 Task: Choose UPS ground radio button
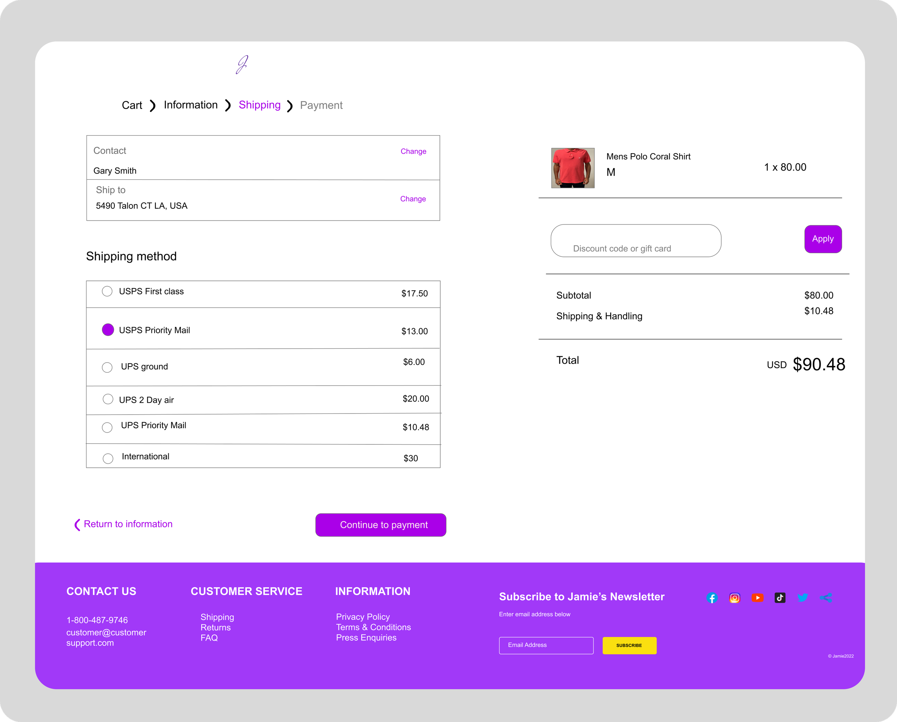pos(107,367)
